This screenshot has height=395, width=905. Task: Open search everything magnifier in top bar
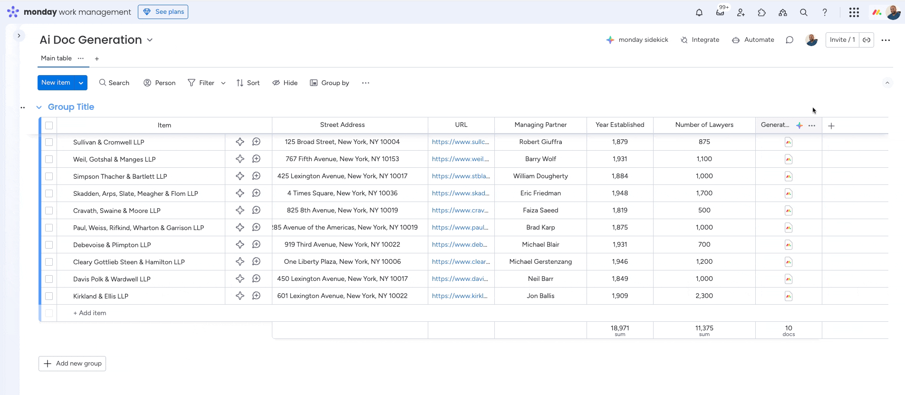point(804,13)
